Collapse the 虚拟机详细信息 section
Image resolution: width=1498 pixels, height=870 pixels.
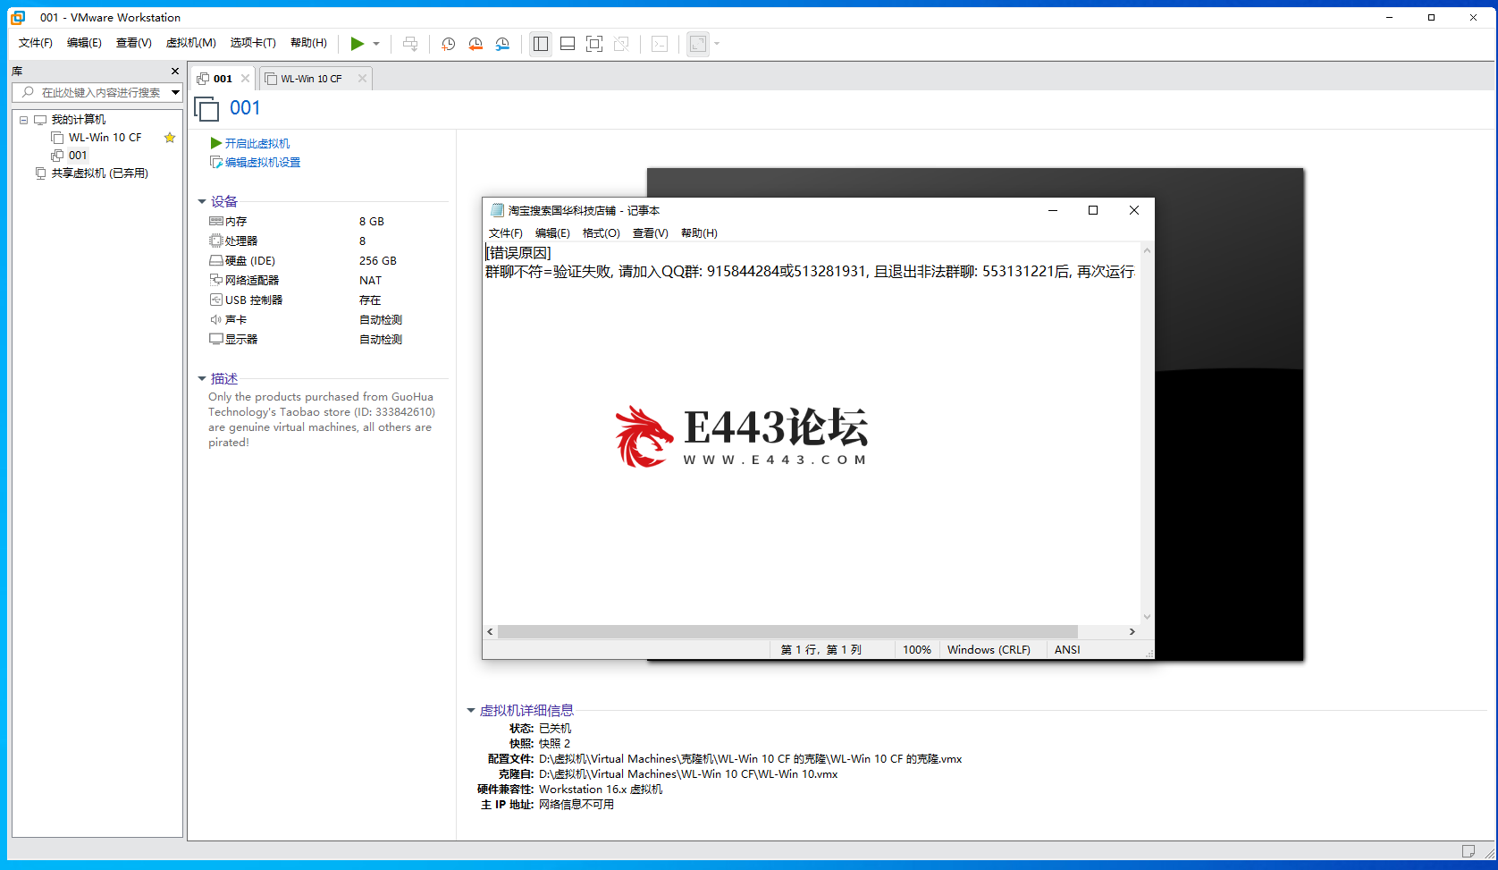tap(471, 711)
